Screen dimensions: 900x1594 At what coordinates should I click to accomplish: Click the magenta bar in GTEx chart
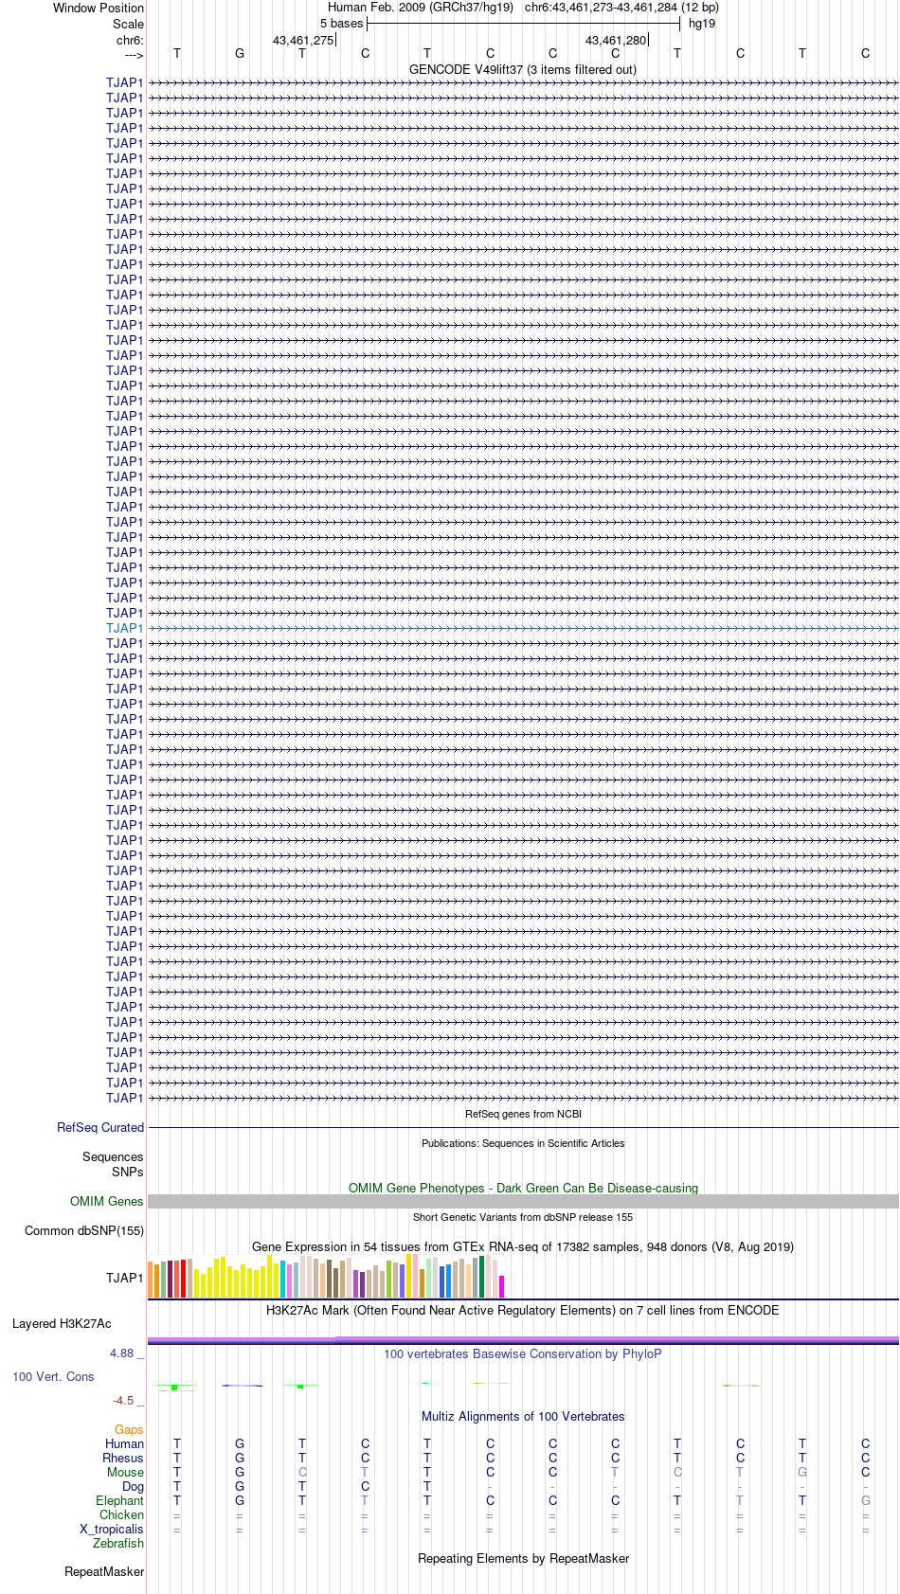click(x=502, y=1286)
